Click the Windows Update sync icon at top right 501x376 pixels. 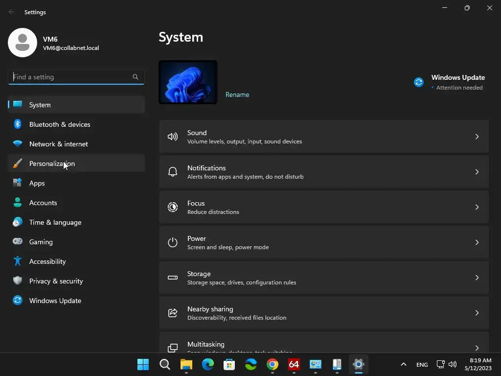[419, 82]
